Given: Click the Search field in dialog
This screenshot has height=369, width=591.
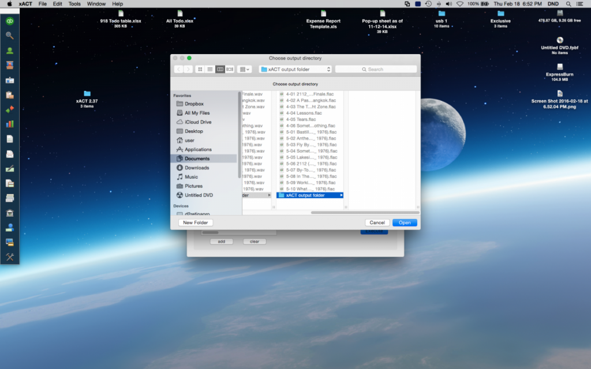Looking at the screenshot, I should tap(376, 69).
